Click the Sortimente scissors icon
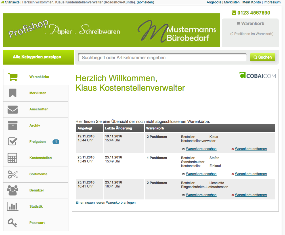 coord(12,174)
